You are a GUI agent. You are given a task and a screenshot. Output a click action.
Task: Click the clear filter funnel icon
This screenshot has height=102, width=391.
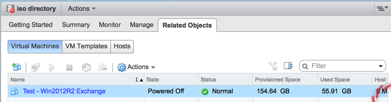273,66
